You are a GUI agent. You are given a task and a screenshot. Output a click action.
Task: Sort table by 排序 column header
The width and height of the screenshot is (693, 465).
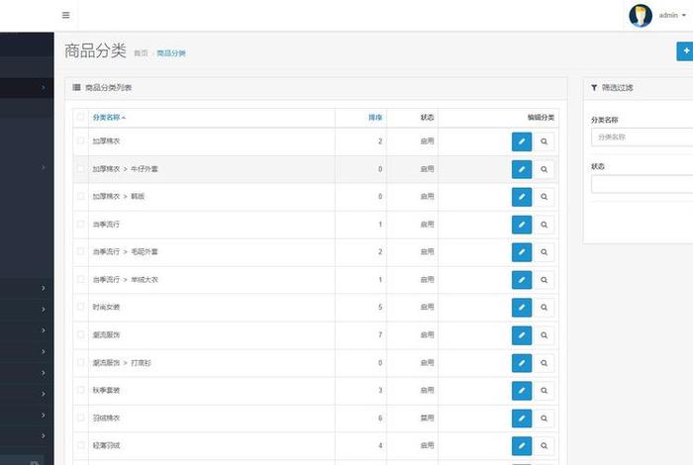pos(375,118)
